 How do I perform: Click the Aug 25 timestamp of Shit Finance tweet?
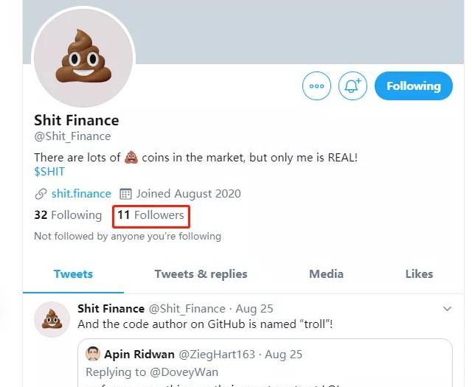254,309
